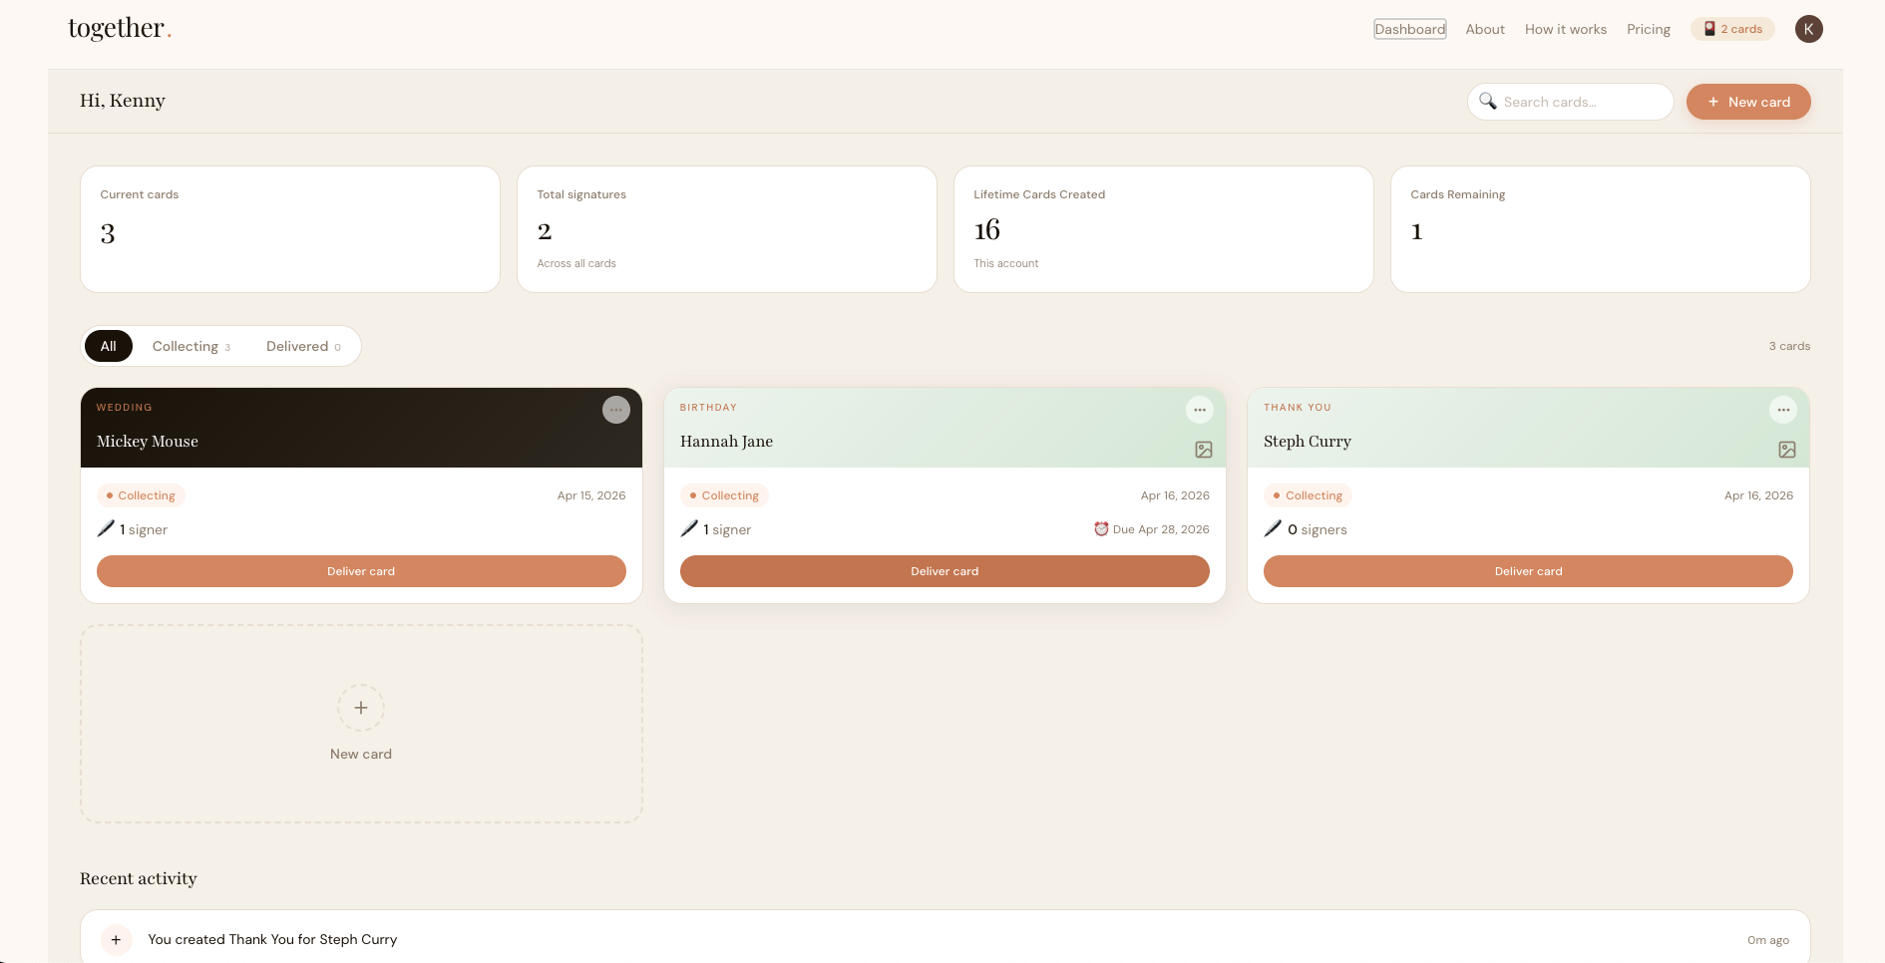1885x963 pixels.
Task: Click "0 signers" on Steph Curry card
Action: pos(1318,529)
